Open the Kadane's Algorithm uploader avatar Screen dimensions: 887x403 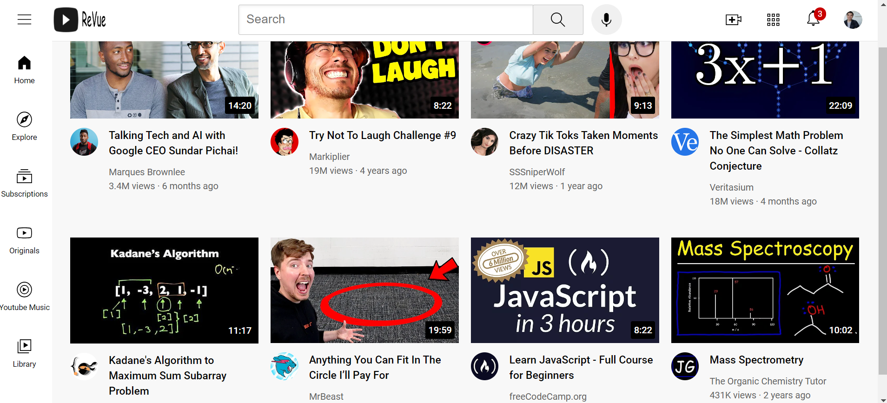pyautogui.click(x=84, y=366)
